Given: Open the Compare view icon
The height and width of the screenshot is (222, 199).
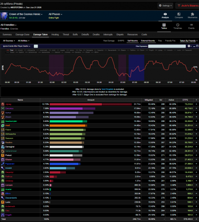Looking at the screenshot, I should (x=179, y=14).
